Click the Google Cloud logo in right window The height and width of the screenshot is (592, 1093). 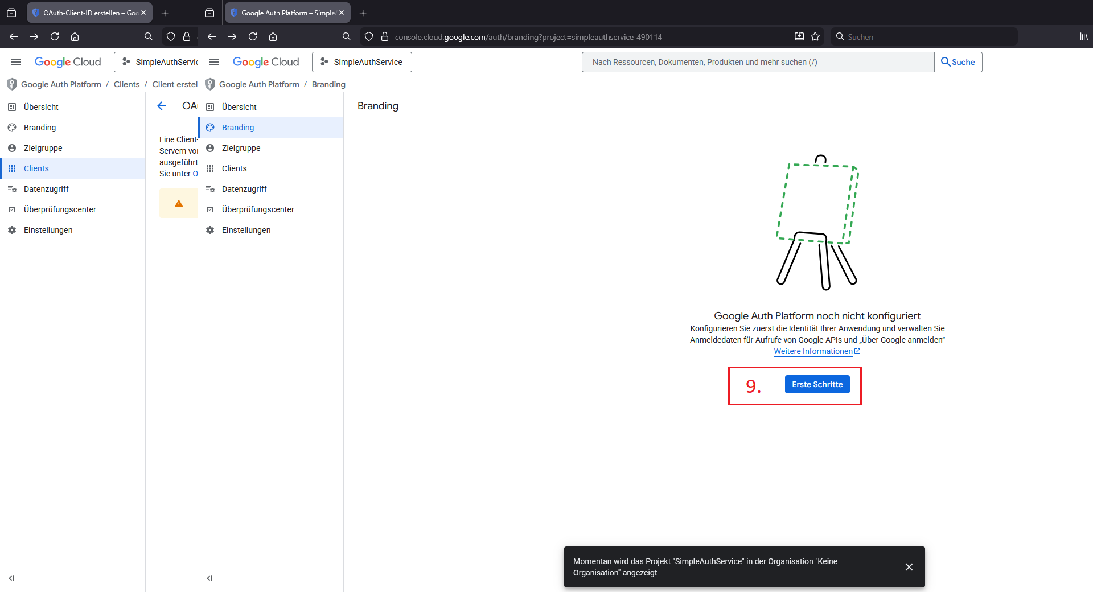266,62
